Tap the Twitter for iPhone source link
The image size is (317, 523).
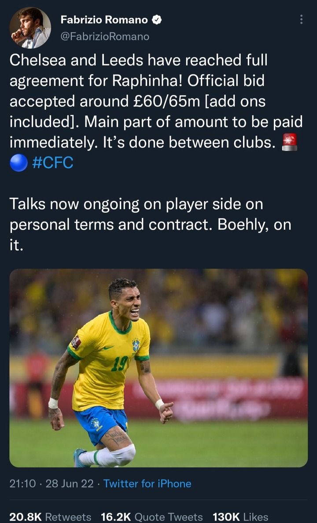(147, 484)
